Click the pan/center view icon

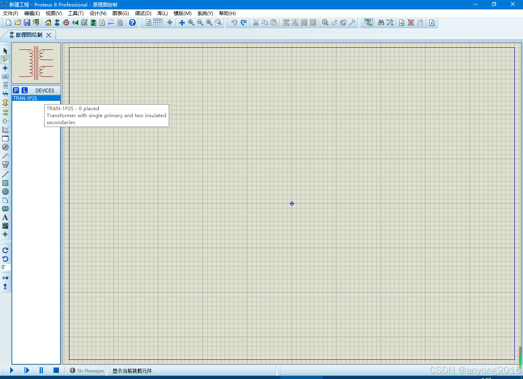point(182,22)
